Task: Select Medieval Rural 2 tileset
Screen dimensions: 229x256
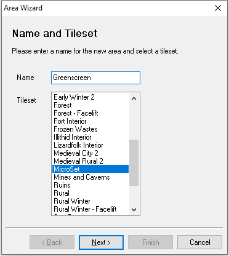Action: pyautogui.click(x=90, y=161)
